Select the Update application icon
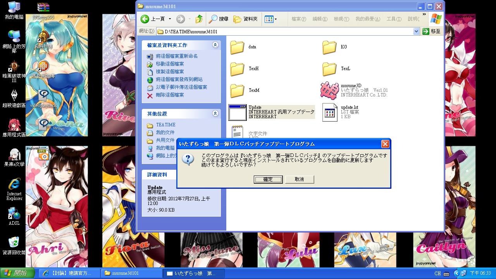 238,112
